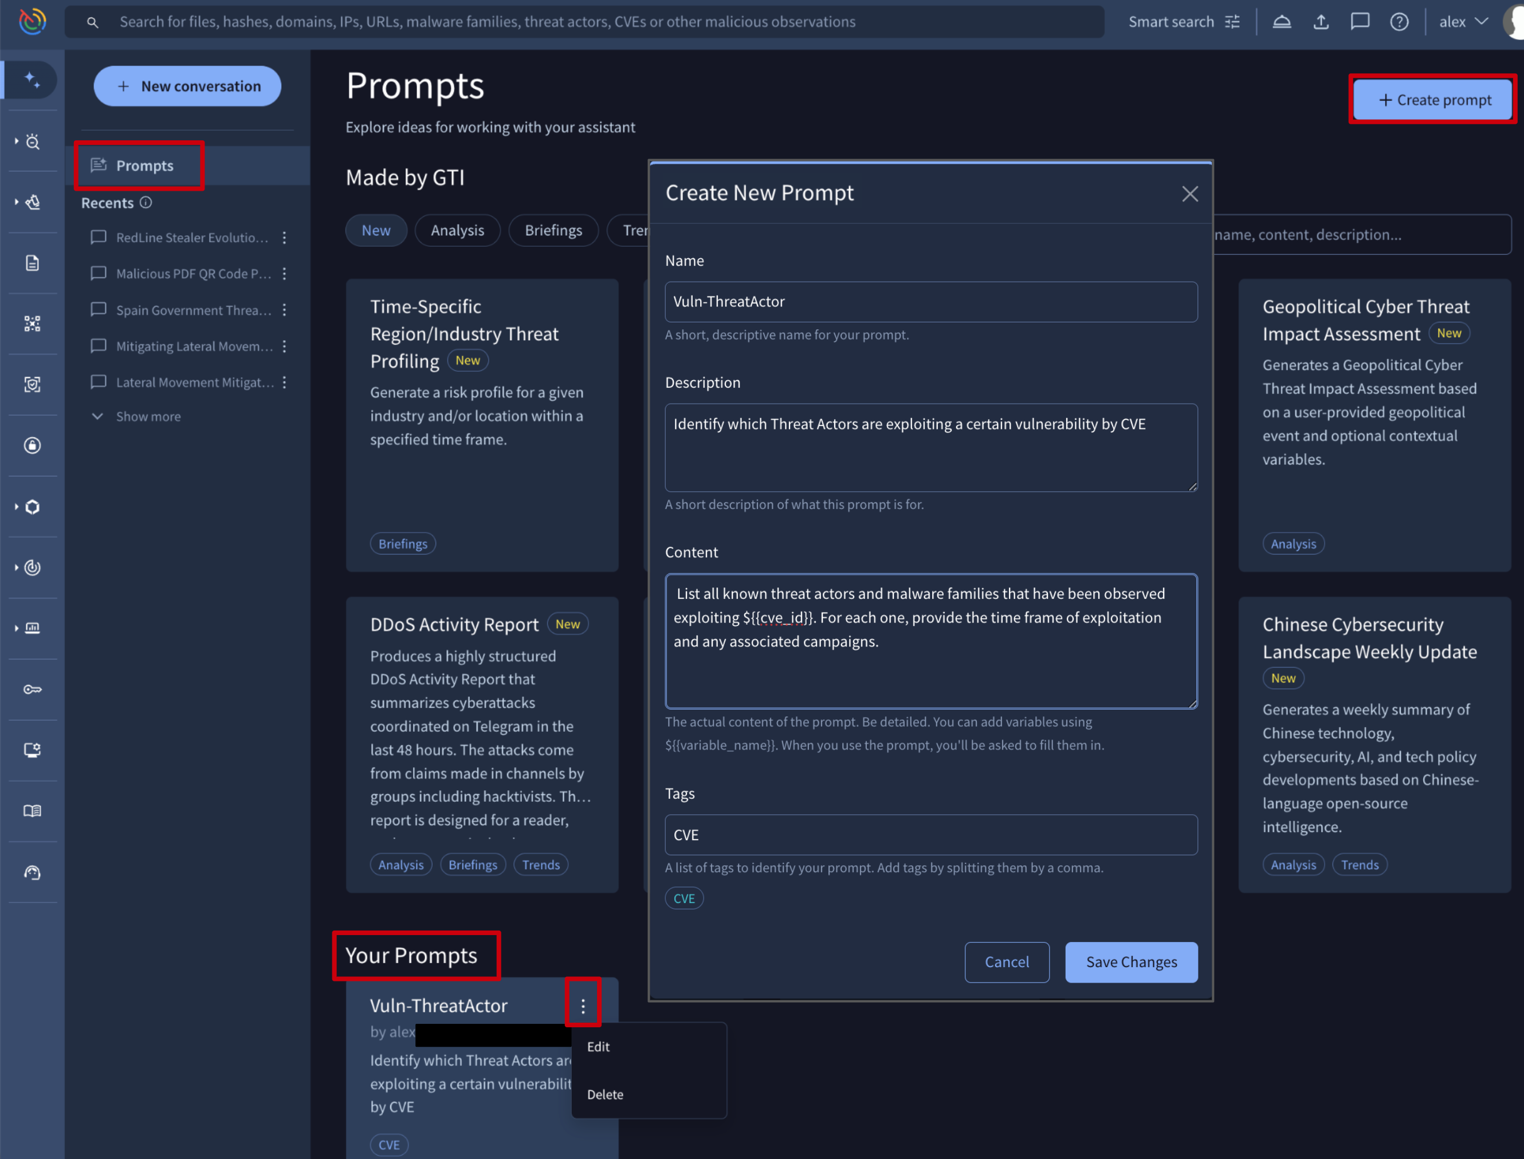Open the notifications bell icon
The image size is (1524, 1159).
pos(1282,22)
